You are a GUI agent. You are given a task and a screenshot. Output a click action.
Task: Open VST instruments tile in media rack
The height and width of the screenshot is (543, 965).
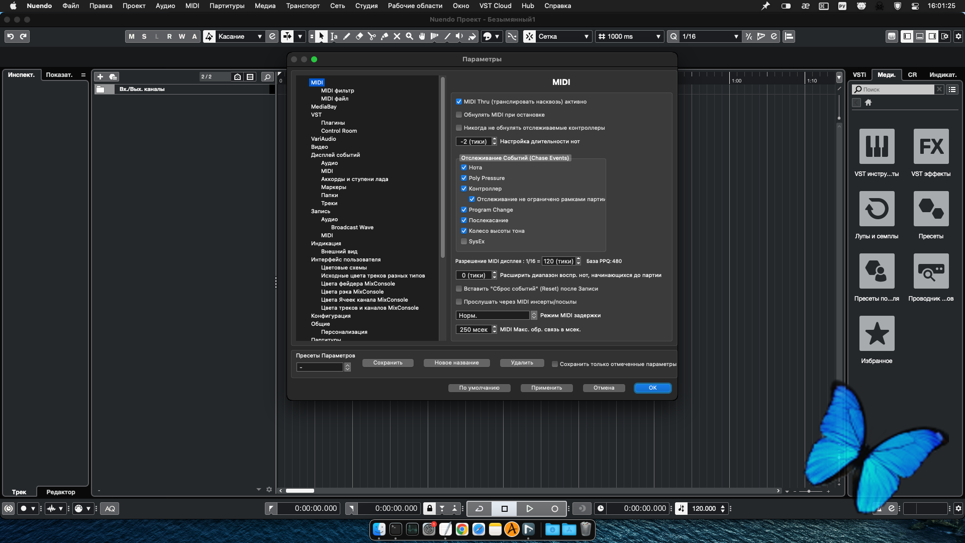click(877, 146)
